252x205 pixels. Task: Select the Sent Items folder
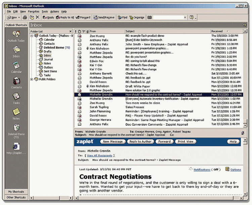[50, 71]
